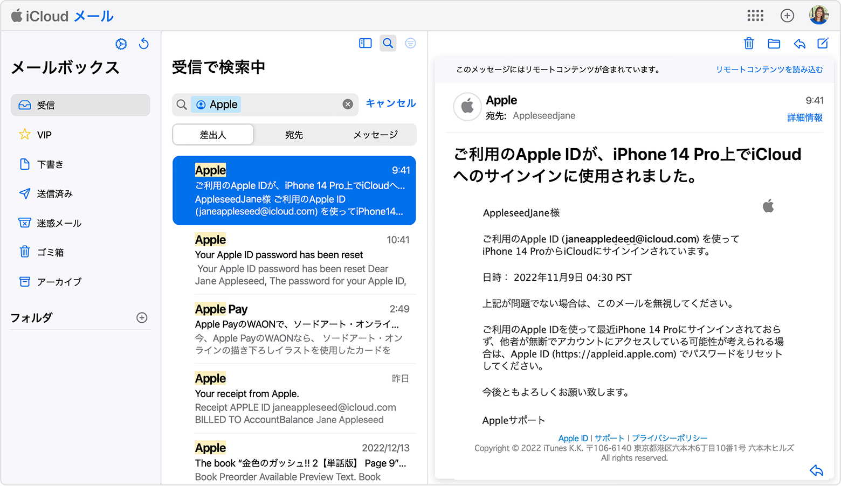Add a new folder with plus button

click(142, 318)
